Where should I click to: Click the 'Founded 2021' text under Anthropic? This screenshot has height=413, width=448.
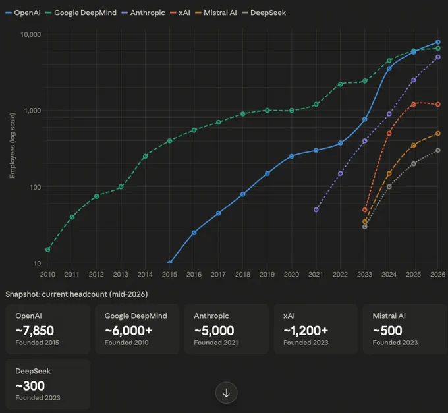click(216, 343)
